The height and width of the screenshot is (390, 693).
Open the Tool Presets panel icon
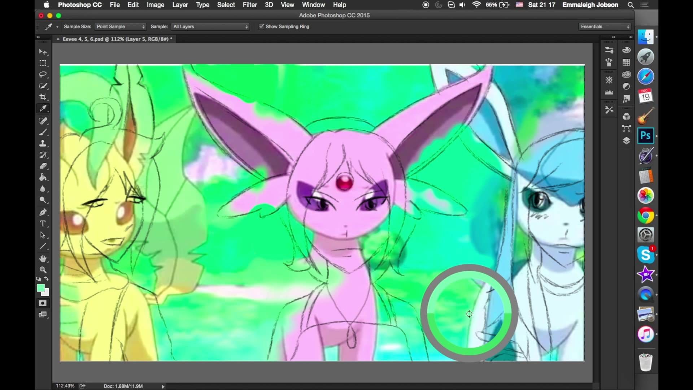[x=609, y=110]
